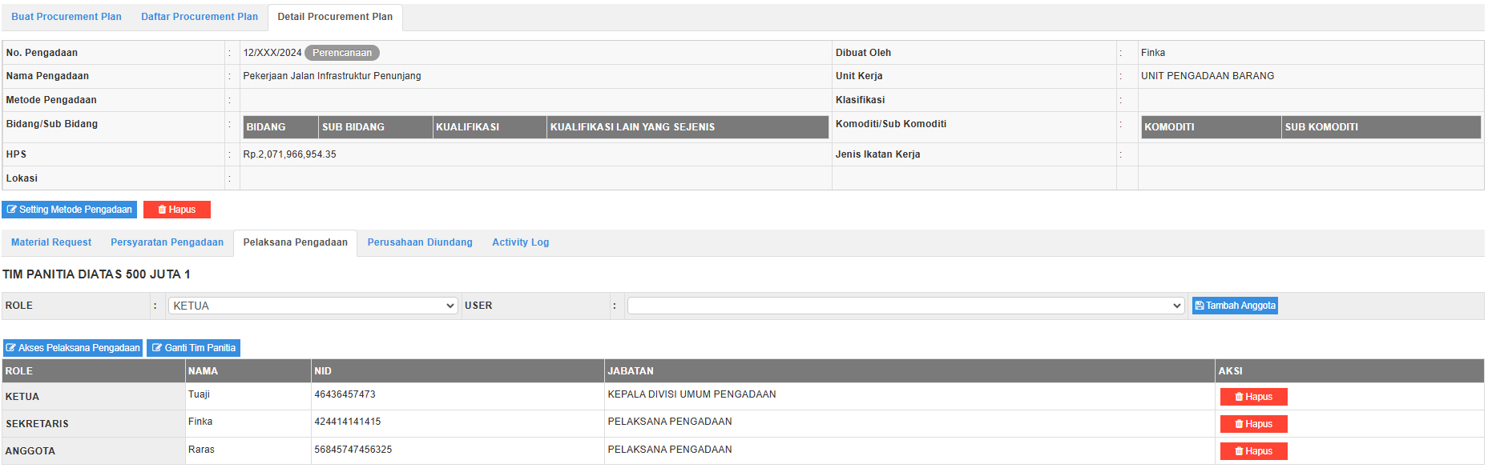The height and width of the screenshot is (472, 1488).
Task: Click edit icon on Ganti Tim Panitia
Action: [157, 348]
